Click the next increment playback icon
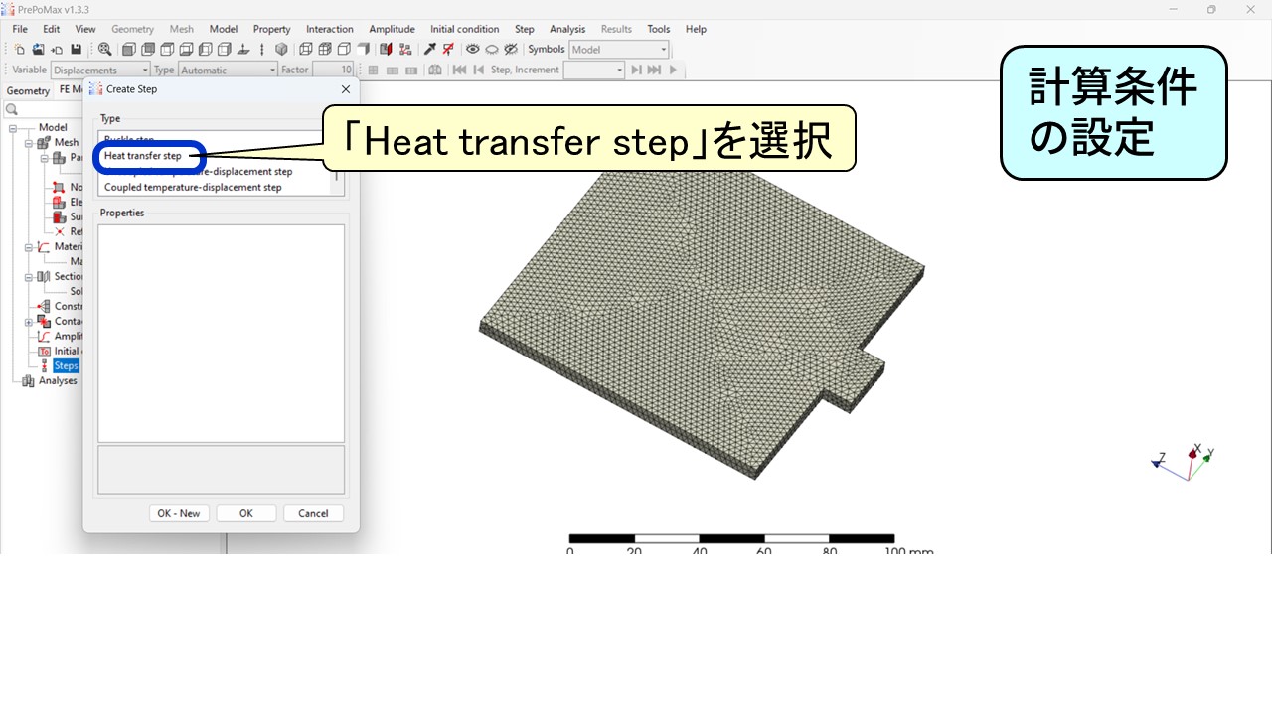 point(636,70)
